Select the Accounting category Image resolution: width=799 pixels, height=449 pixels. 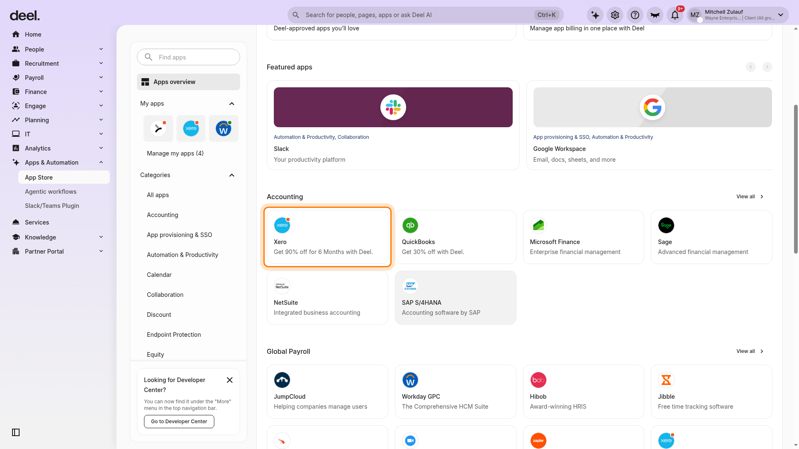(x=162, y=215)
